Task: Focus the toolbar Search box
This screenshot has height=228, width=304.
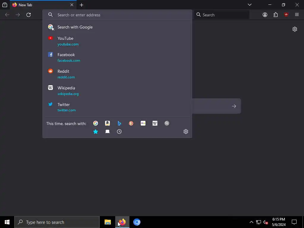Action: click(x=222, y=15)
